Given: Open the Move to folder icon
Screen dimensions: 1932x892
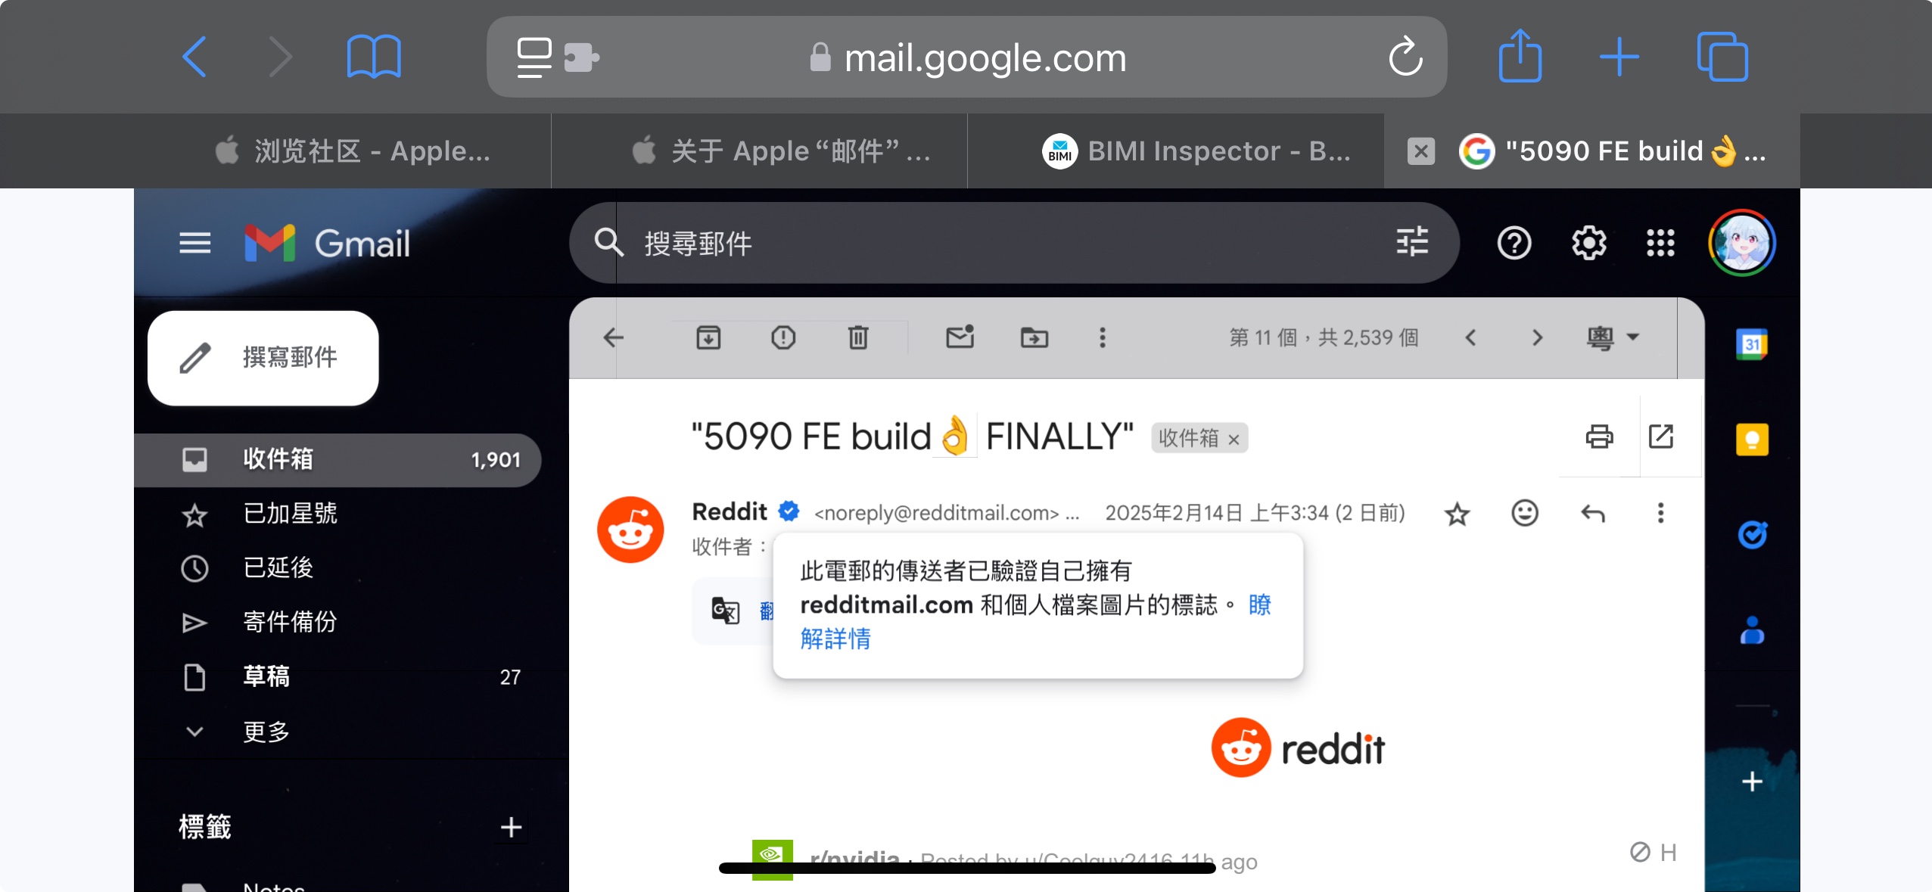Looking at the screenshot, I should tap(1034, 337).
